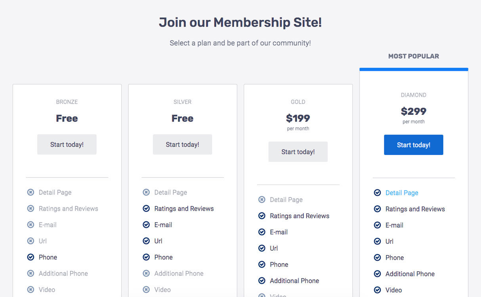Image resolution: width=481 pixels, height=297 pixels.
Task: Click the Silver Ratings and Reviews checkmark icon
Action: point(146,209)
